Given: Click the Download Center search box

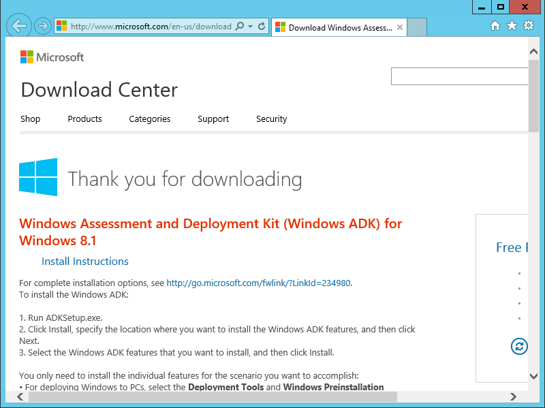Looking at the screenshot, I should (458, 76).
